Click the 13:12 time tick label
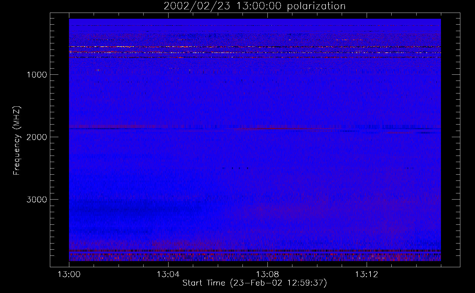This screenshot has width=475, height=293. [x=367, y=275]
